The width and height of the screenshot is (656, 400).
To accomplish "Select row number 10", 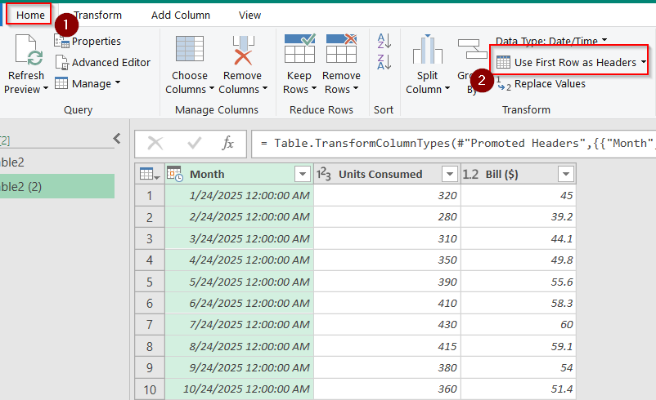I will (150, 389).
